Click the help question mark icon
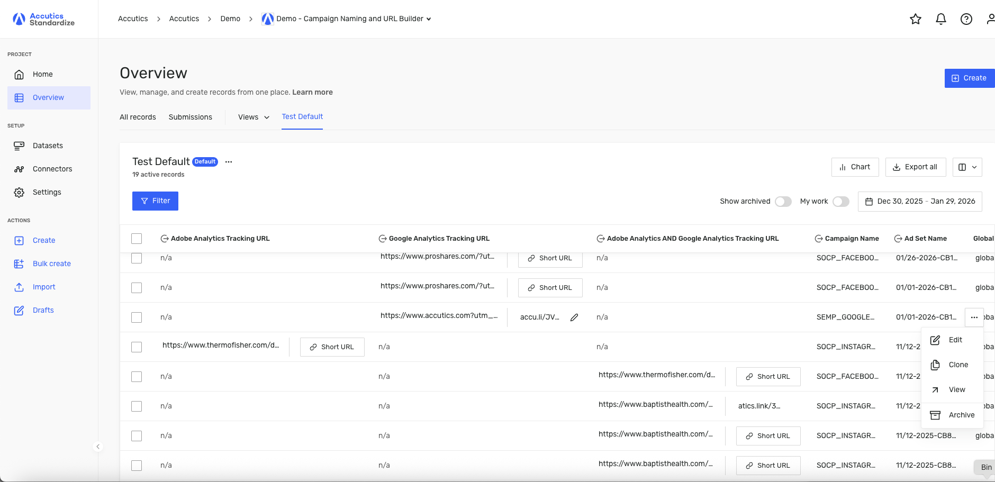995x482 pixels. (x=966, y=19)
